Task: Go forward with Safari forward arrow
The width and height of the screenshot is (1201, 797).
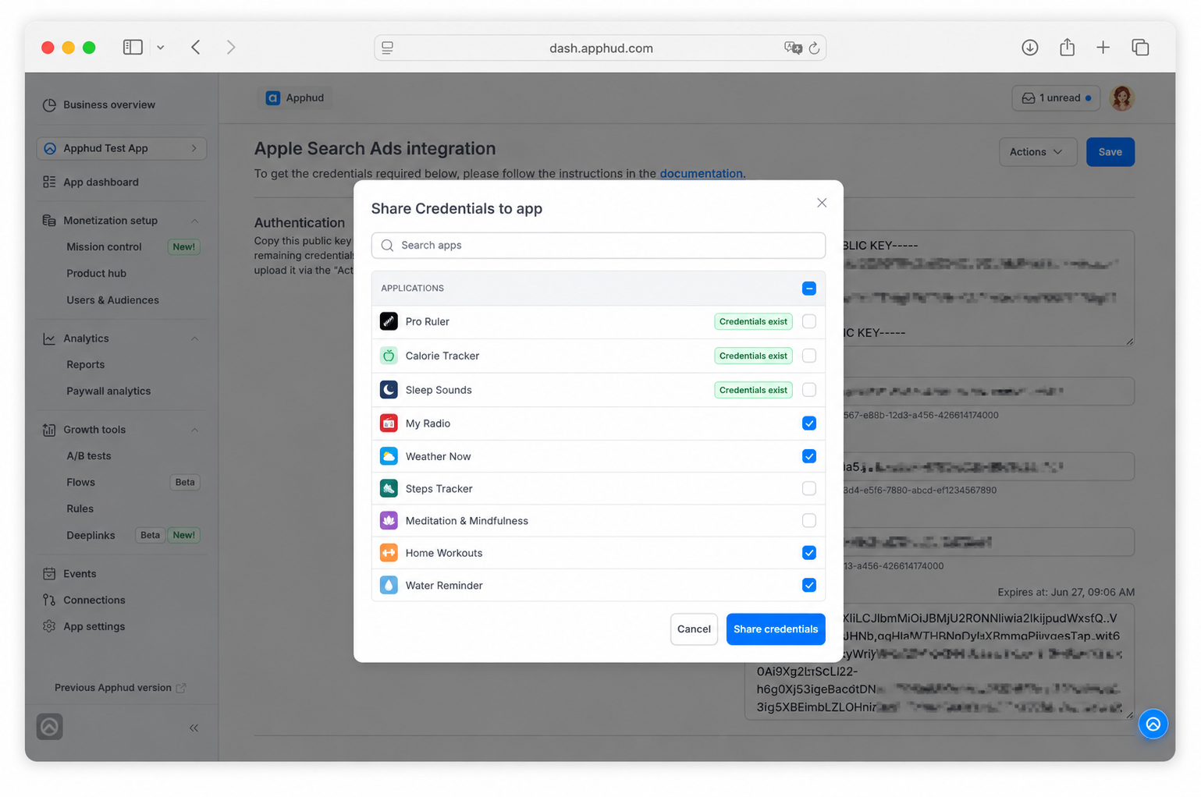Action: tap(231, 48)
